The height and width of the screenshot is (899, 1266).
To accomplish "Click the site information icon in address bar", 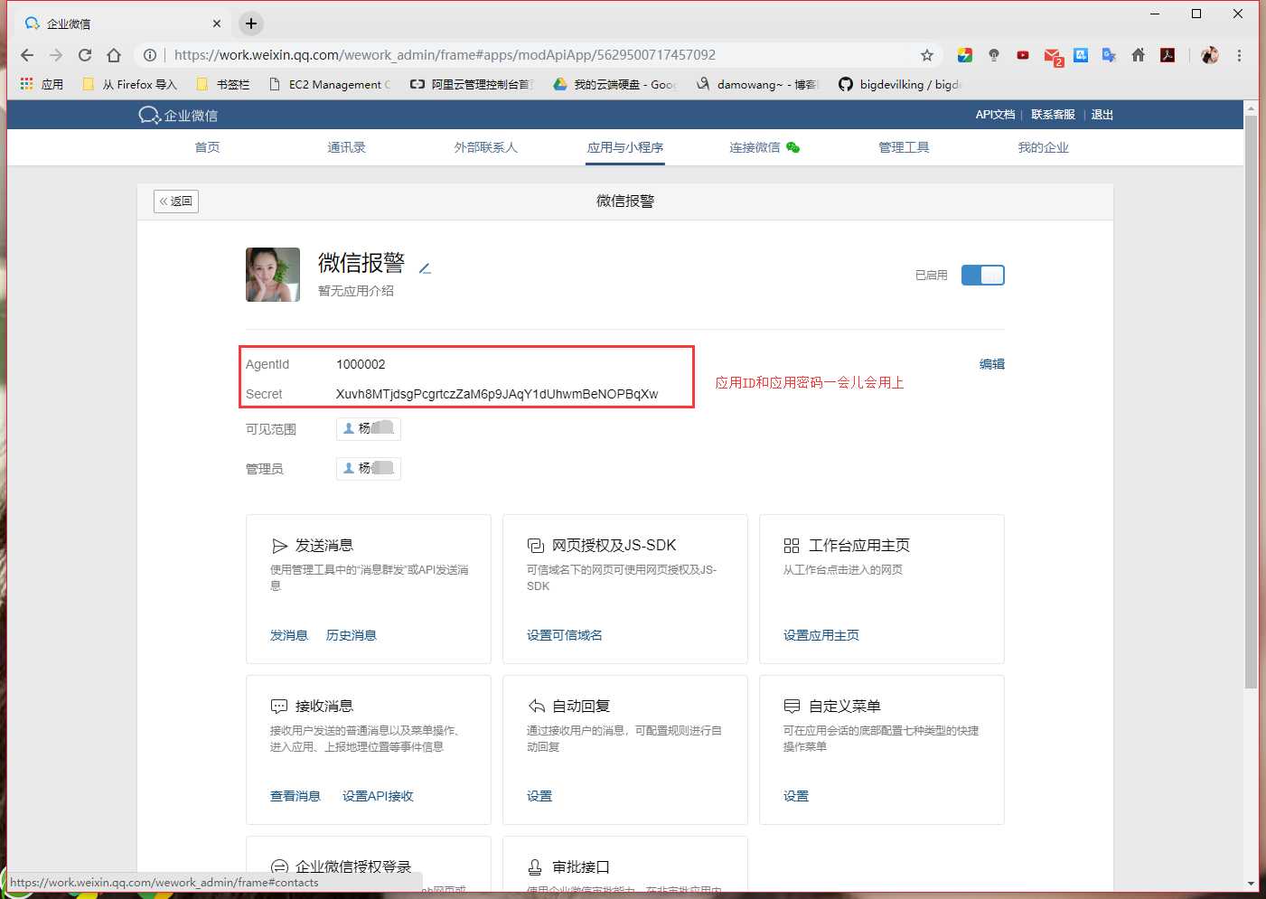I will pos(150,55).
